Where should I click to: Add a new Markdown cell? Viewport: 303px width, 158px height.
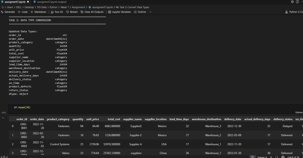point(38,12)
